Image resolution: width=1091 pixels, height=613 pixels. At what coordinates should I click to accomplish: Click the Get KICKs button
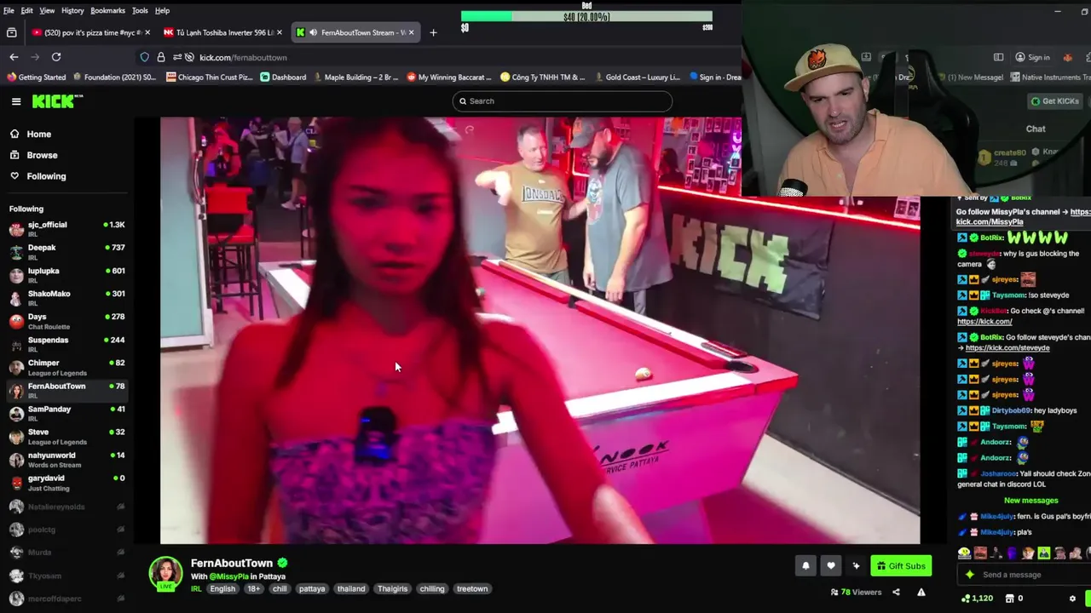(1055, 101)
